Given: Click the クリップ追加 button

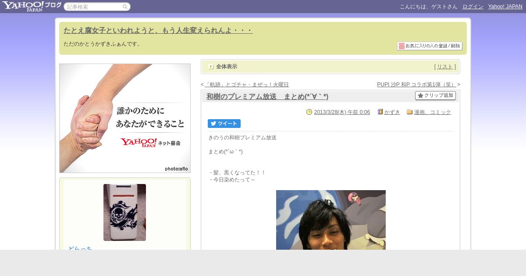Looking at the screenshot, I should click(x=435, y=96).
